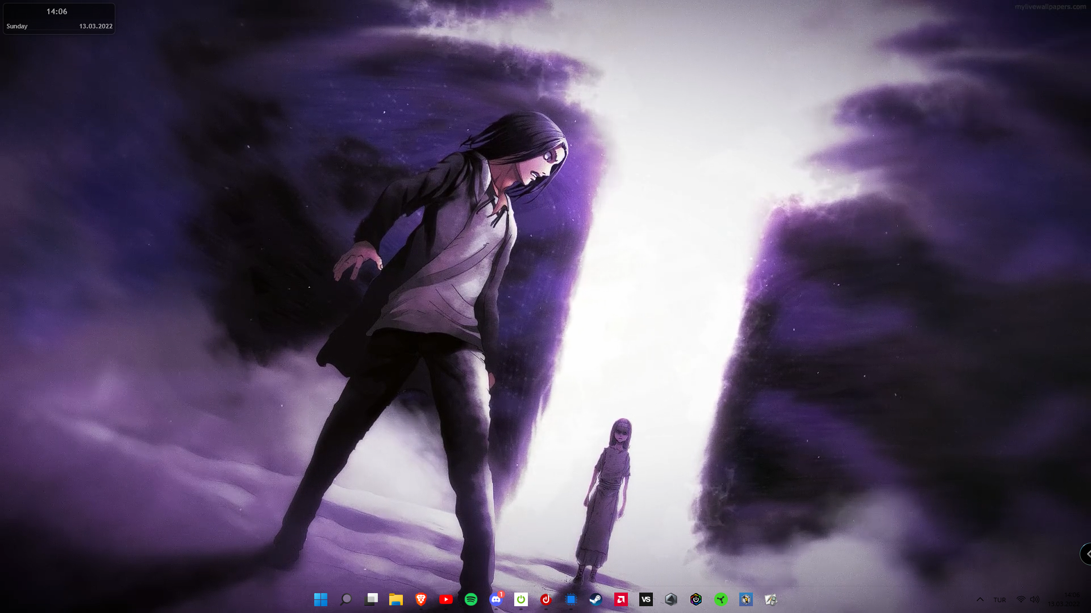1091x613 pixels.
Task: Expand the side panel arrow at right edge
Action: click(1087, 553)
